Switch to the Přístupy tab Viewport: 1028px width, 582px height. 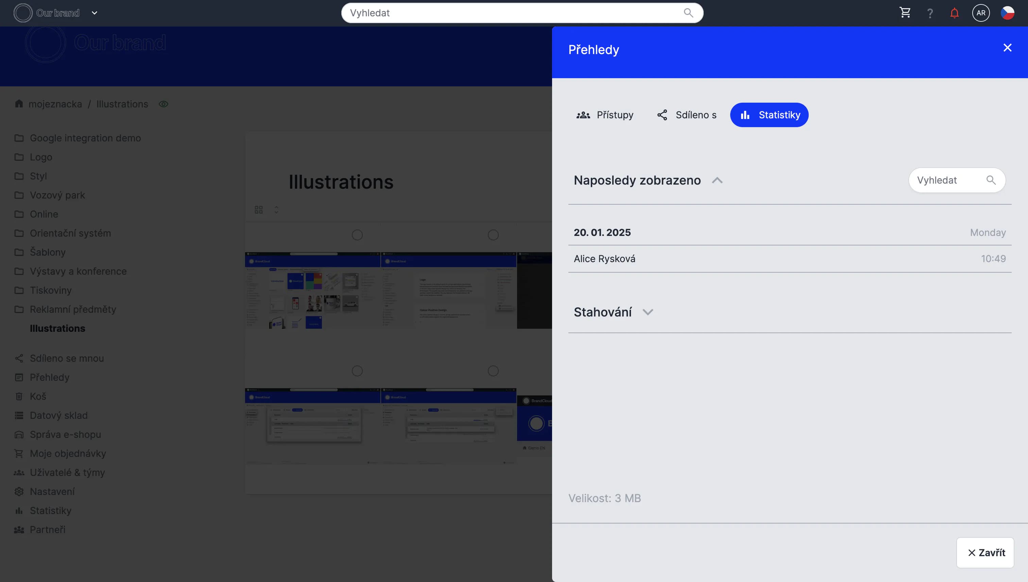pyautogui.click(x=605, y=115)
